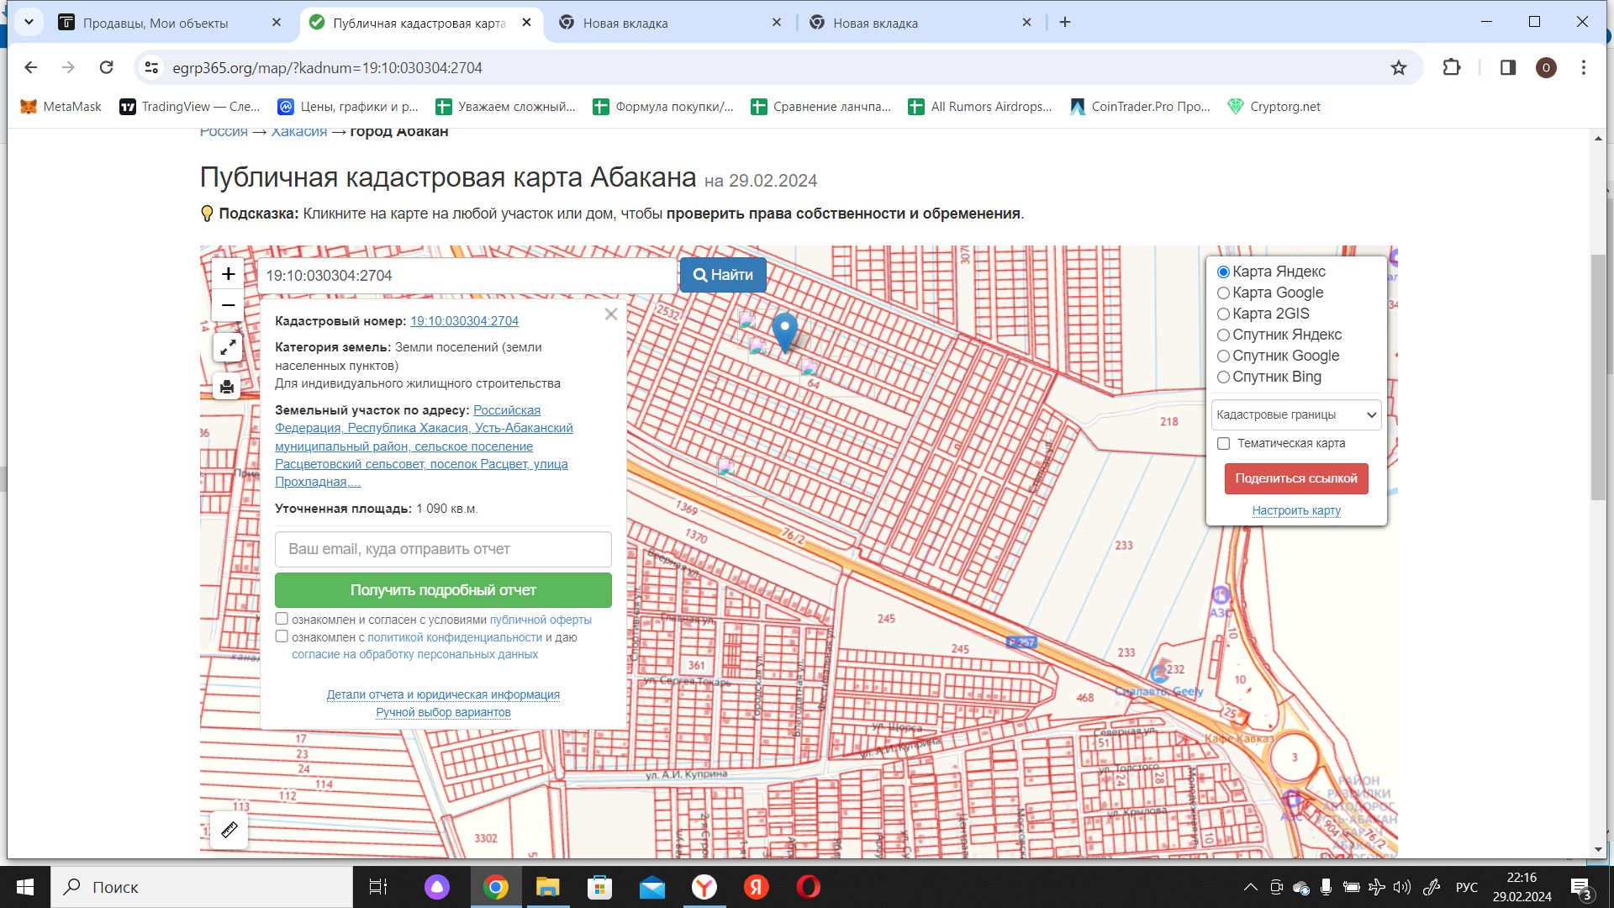Select the ruler measurement tool

229,831
